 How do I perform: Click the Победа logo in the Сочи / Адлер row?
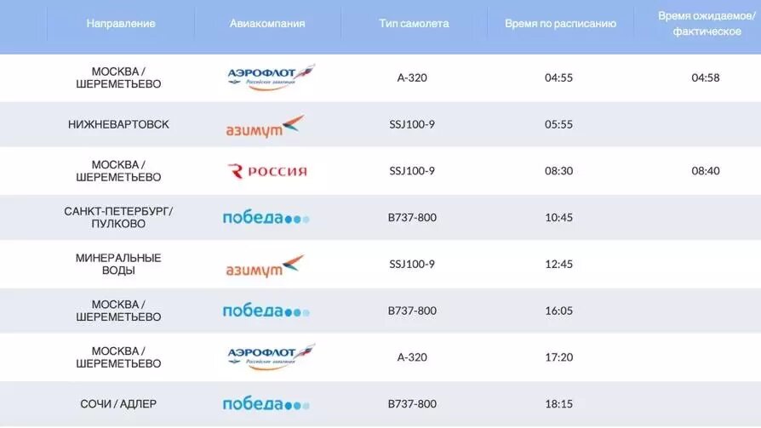[266, 404]
